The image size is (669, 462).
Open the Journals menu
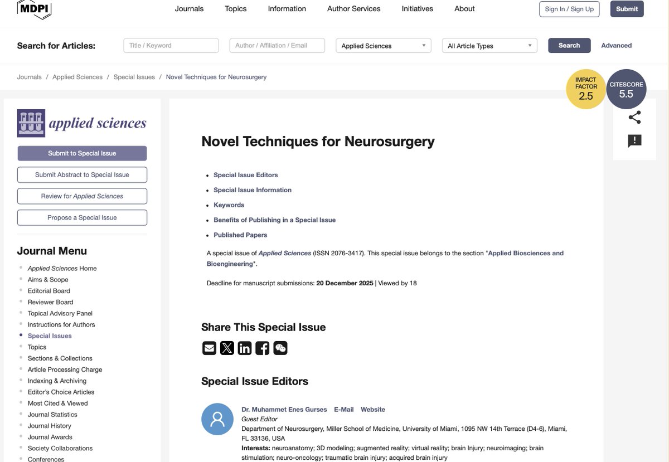[189, 9]
